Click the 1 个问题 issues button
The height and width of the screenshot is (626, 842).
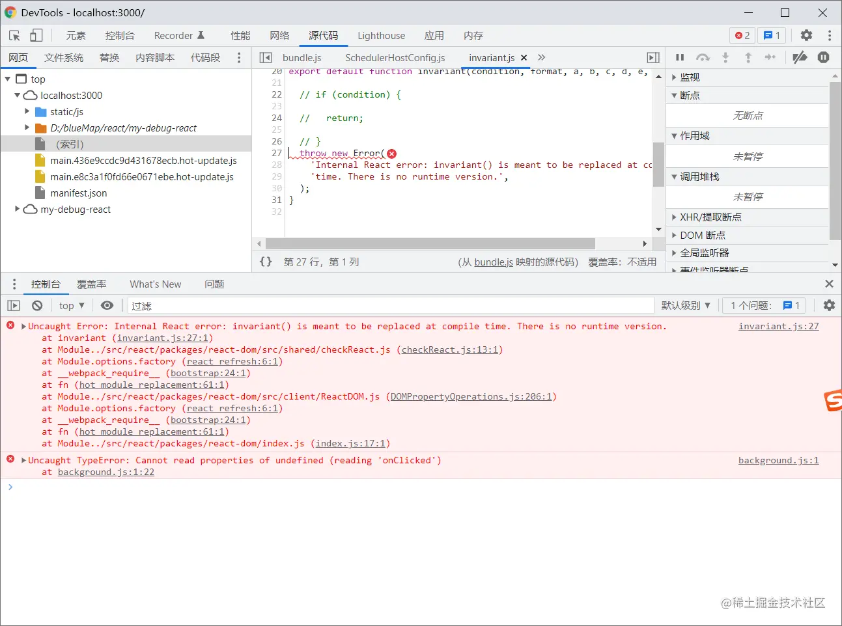765,305
